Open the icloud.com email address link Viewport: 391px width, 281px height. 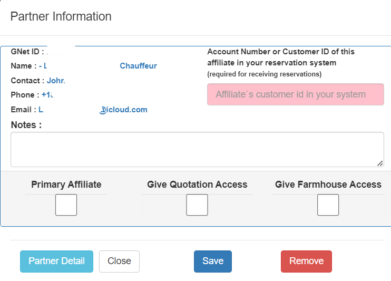pos(124,110)
